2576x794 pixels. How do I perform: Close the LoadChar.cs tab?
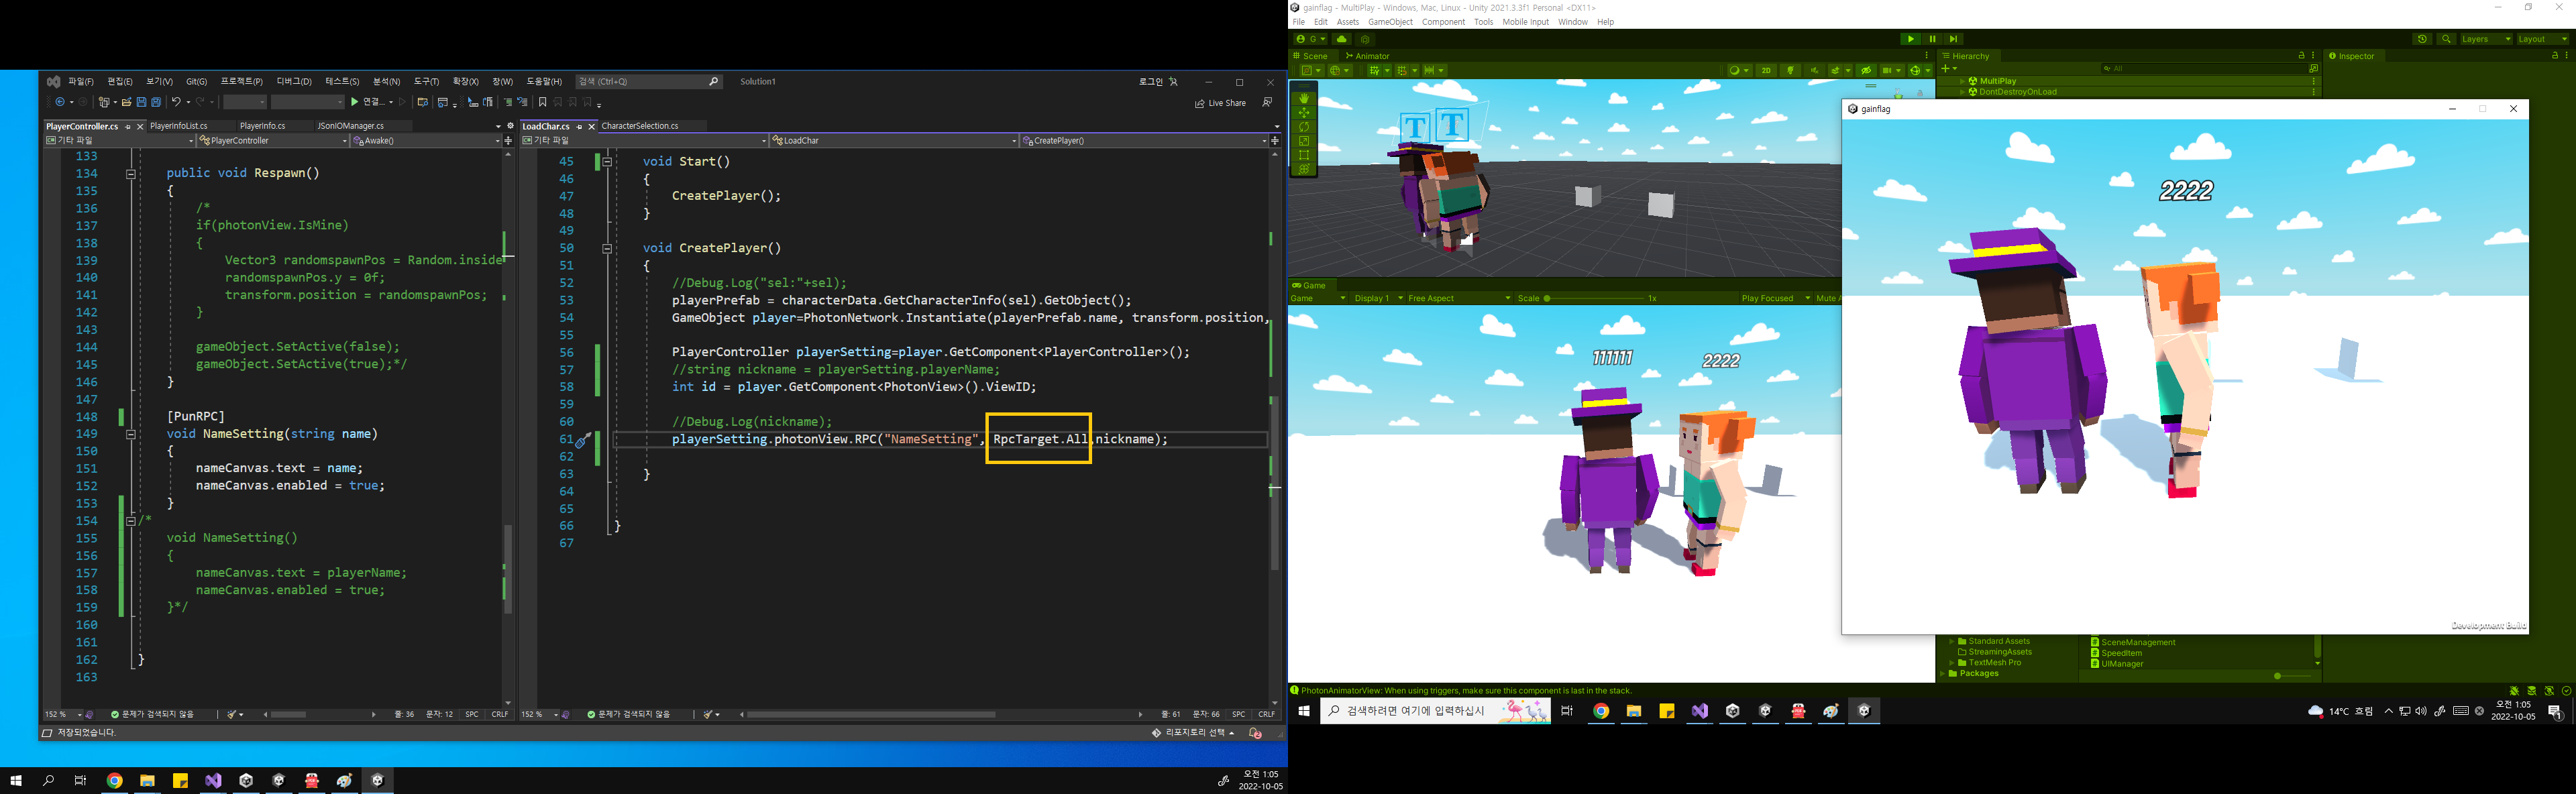pyautogui.click(x=591, y=127)
